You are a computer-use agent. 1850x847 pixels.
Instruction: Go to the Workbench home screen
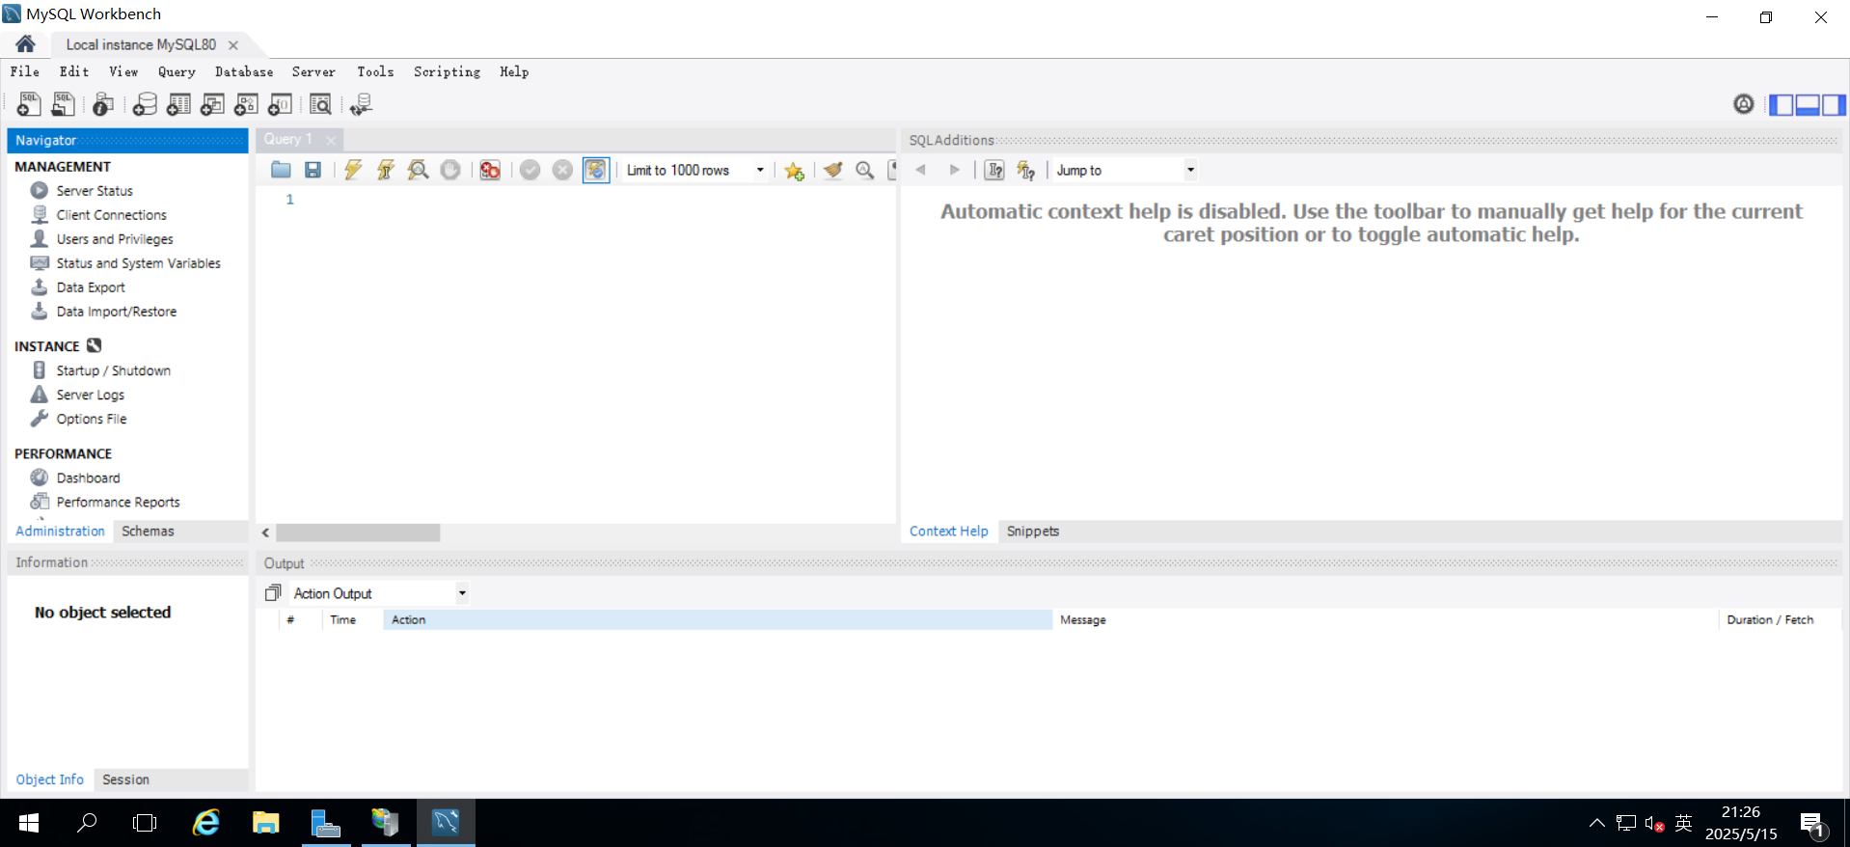pyautogui.click(x=26, y=44)
